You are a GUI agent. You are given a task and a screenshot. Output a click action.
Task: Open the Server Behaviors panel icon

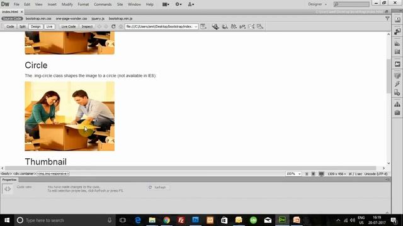tap(397, 92)
